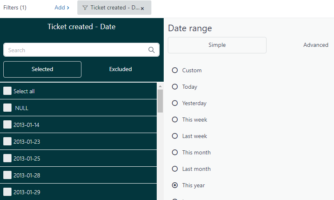Click Add to add a filter

pyautogui.click(x=62, y=7)
